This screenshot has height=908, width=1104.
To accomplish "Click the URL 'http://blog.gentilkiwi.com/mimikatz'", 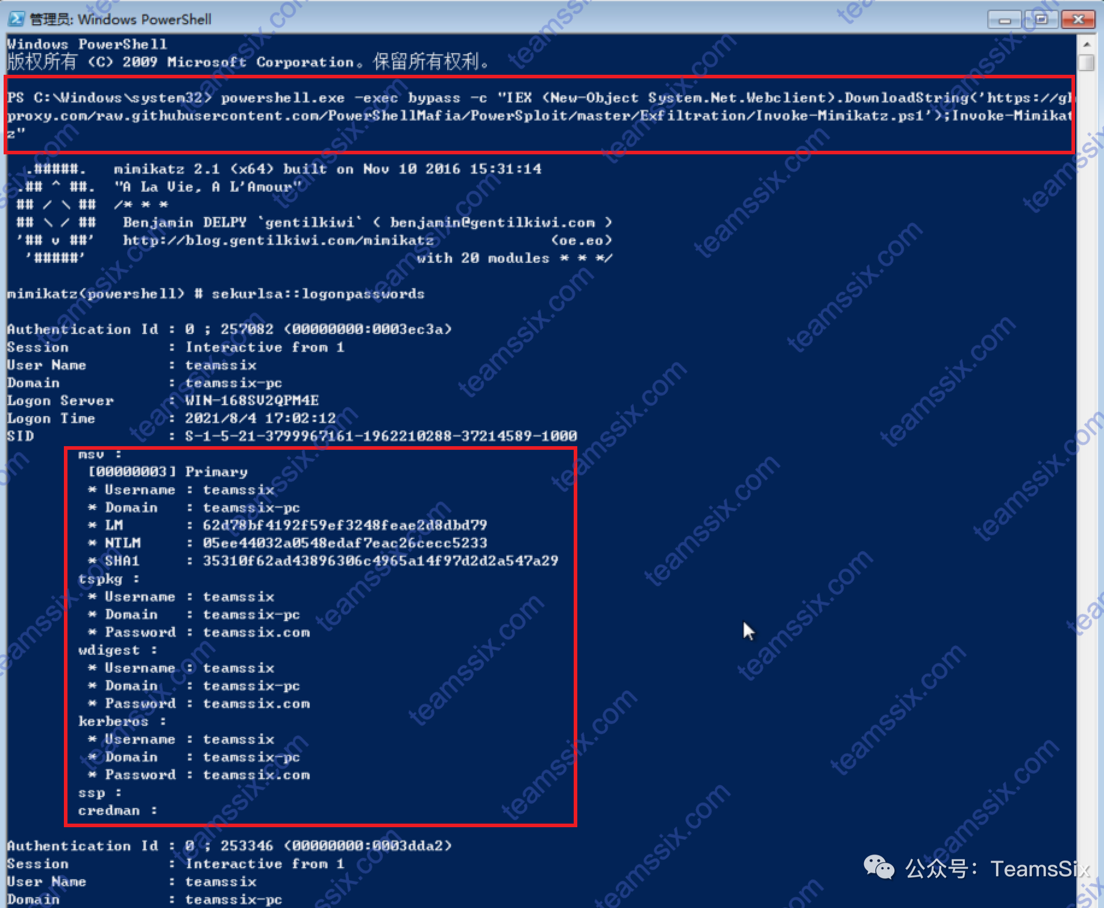I will tap(278, 241).
